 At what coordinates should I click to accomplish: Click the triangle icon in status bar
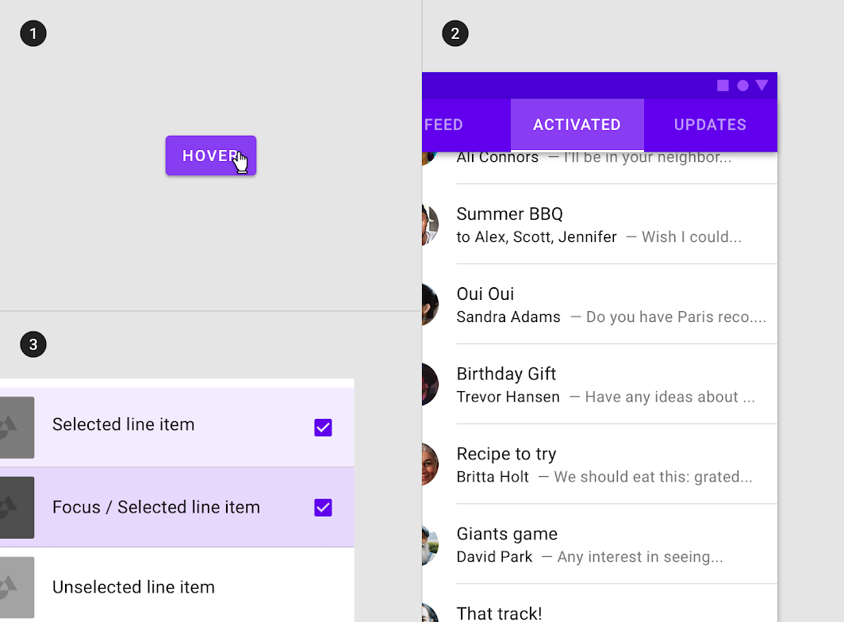coord(762,85)
